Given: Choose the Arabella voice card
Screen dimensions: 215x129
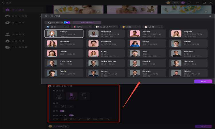Looking at the screenshot, I should click(x=105, y=44).
